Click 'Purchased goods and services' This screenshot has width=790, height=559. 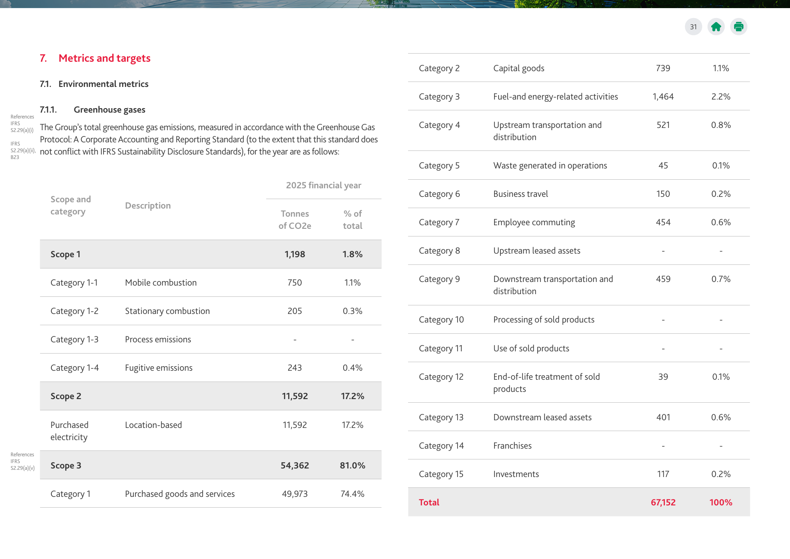coord(180,494)
